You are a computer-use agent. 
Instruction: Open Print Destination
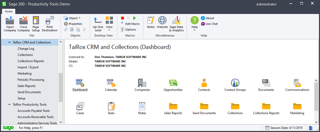tap(50, 24)
